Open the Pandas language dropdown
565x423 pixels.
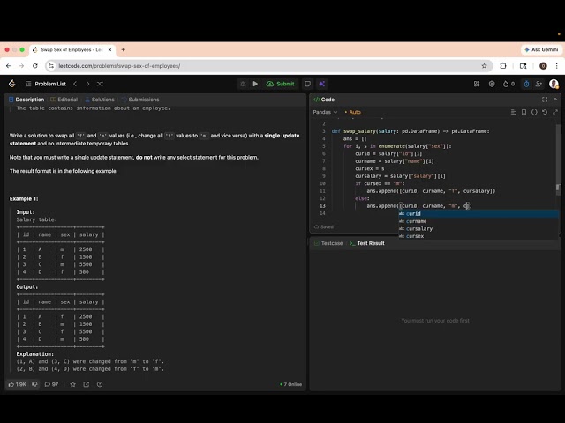325,112
